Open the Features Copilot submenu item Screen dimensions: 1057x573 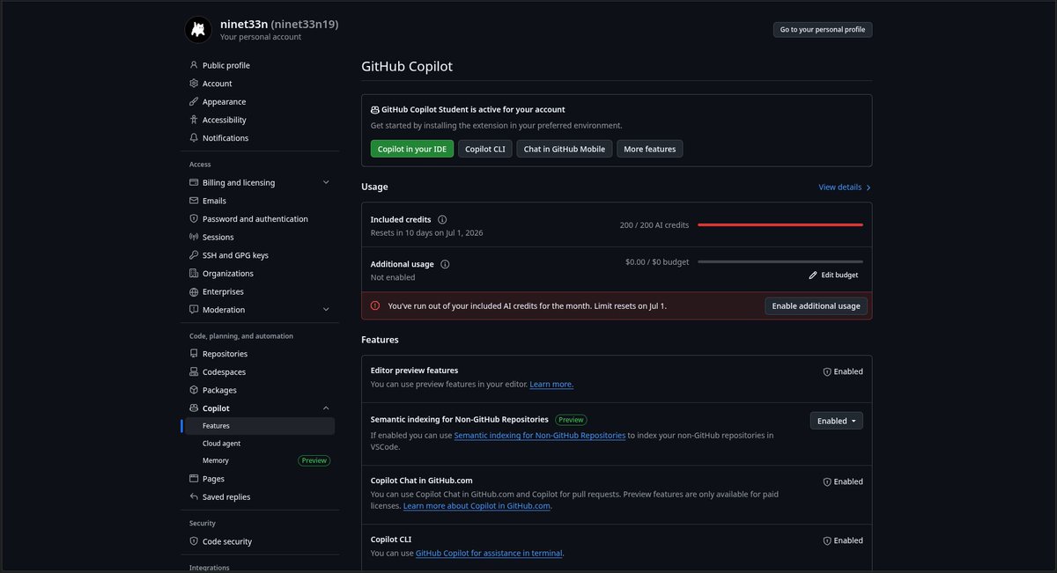tap(258, 426)
